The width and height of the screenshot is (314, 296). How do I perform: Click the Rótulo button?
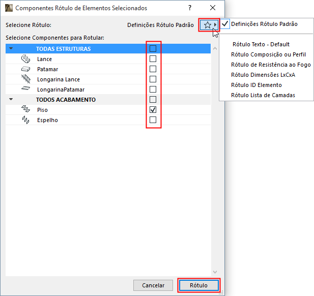click(198, 285)
